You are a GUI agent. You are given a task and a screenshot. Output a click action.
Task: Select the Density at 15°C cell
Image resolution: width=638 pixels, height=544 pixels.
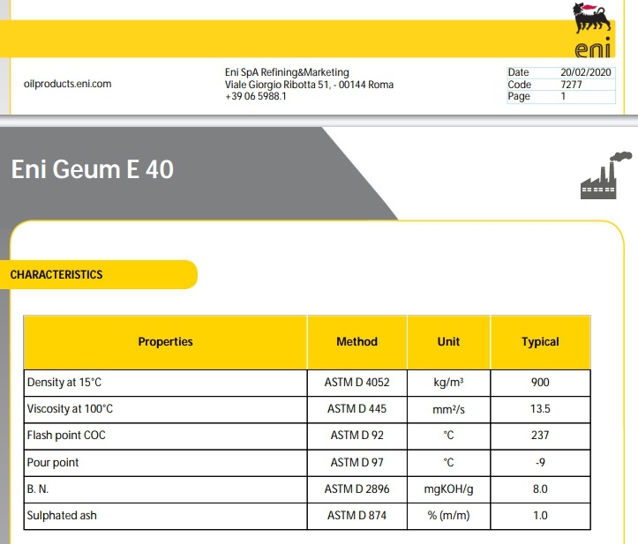165,383
